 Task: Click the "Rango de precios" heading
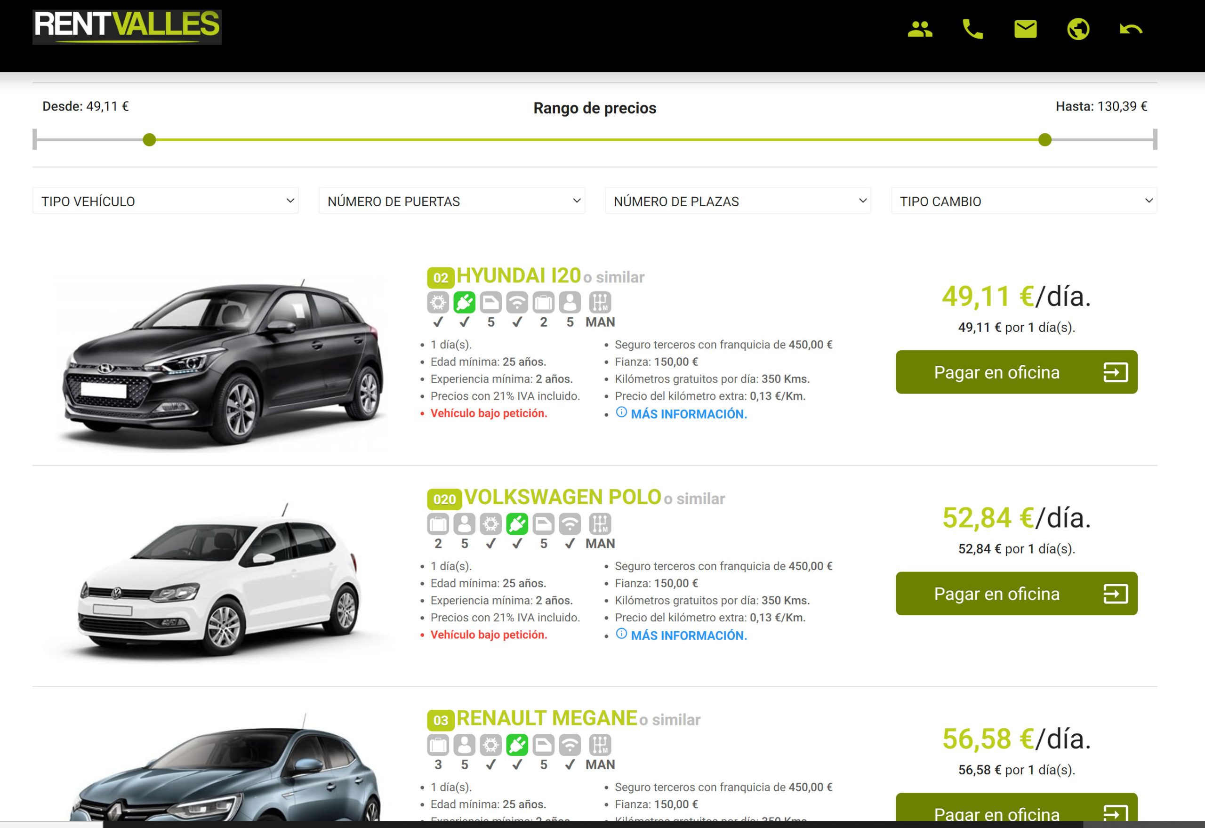point(595,108)
